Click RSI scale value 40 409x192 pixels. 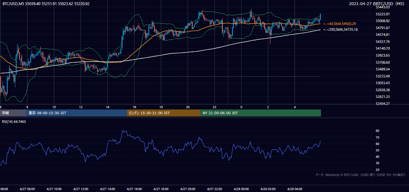pyautogui.click(x=378, y=156)
